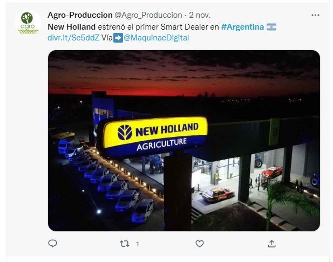Retweet the post using the retweet icon
The height and width of the screenshot is (262, 333).
point(125,244)
